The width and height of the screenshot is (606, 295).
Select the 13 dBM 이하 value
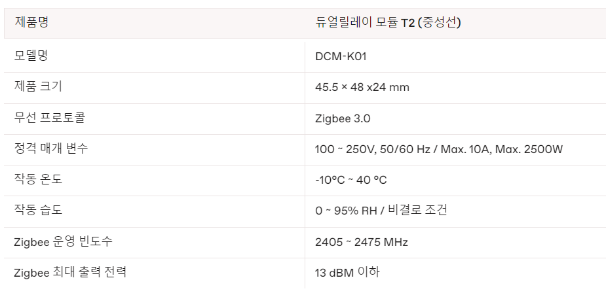347,273
